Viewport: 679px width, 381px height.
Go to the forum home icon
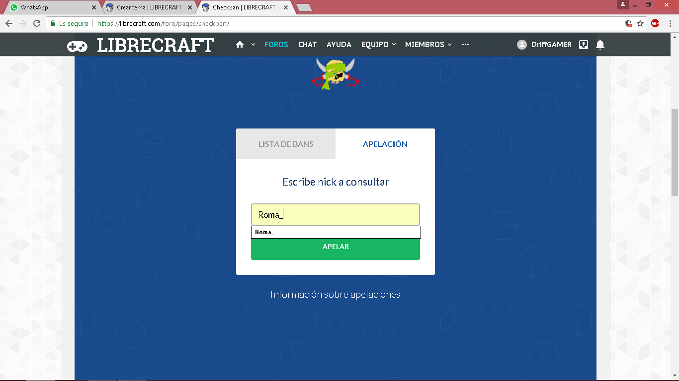click(x=240, y=44)
